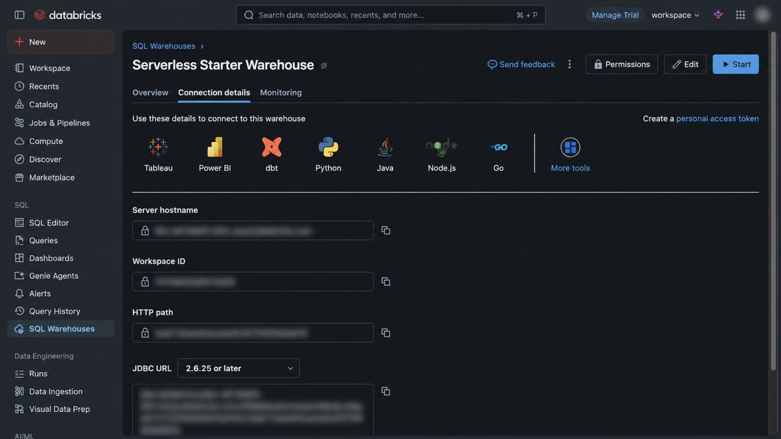Viewport: 781px width, 439px height.
Task: Click the Databricks logo
Action: (x=68, y=15)
